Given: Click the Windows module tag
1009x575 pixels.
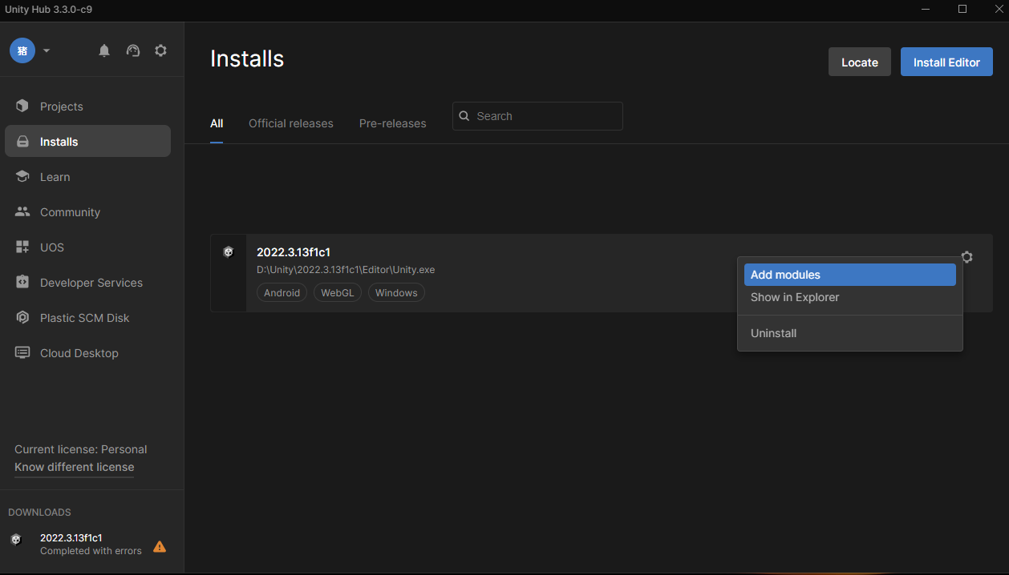Looking at the screenshot, I should pyautogui.click(x=396, y=293).
